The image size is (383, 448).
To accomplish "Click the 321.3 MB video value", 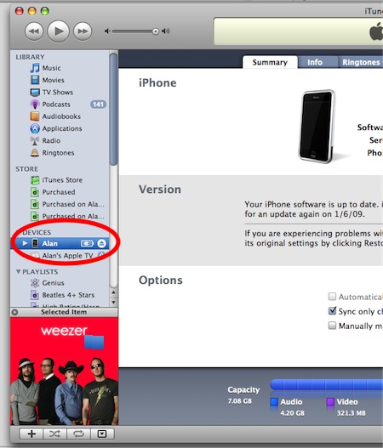I will [x=351, y=413].
